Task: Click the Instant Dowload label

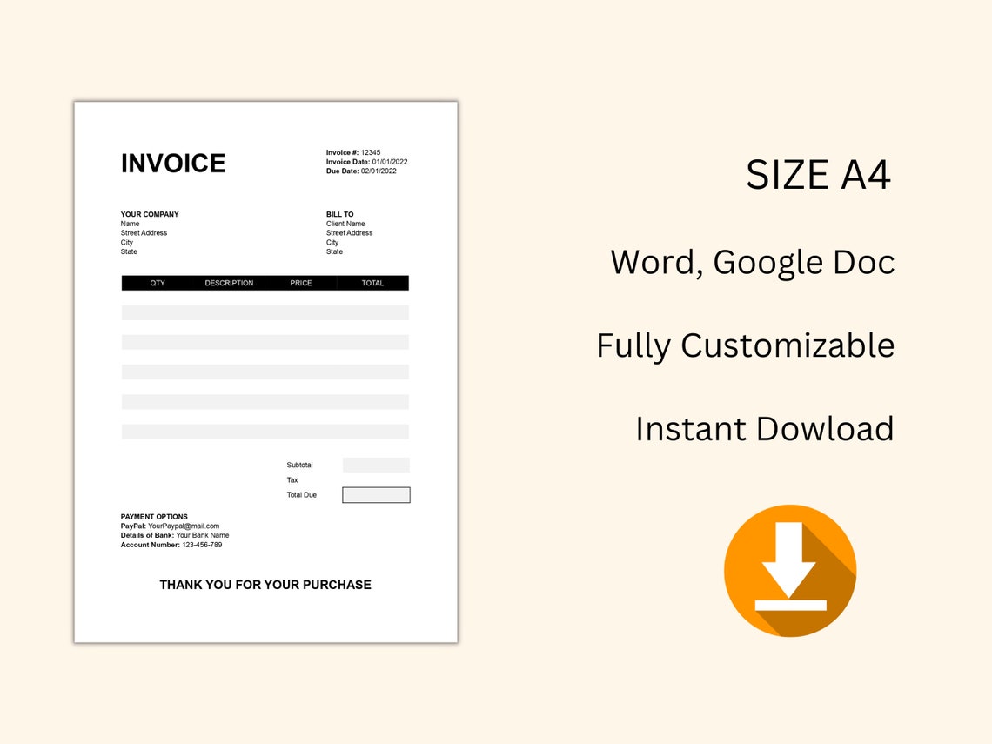Action: tap(765, 428)
